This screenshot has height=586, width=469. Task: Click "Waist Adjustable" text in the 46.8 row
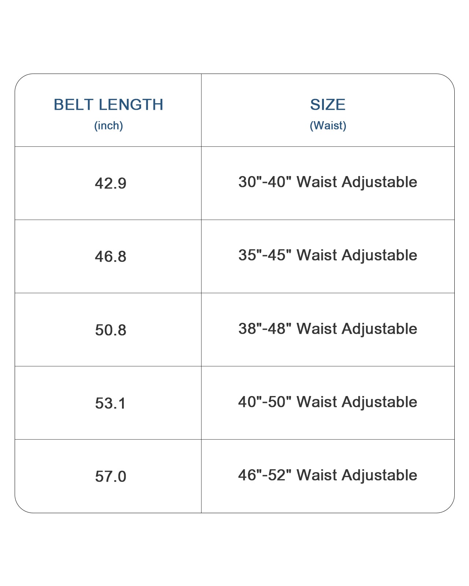tap(357, 255)
